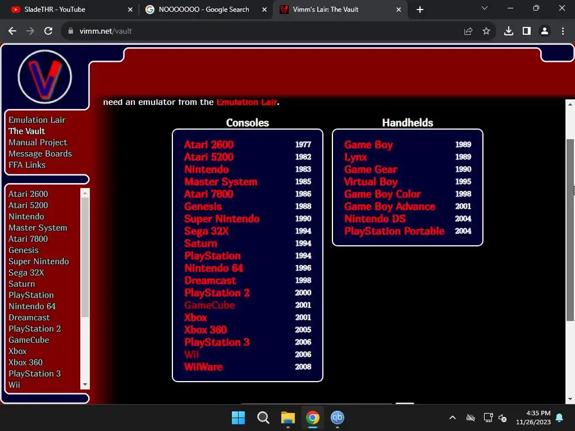Click main page scroll-up arrow
The image size is (575, 431).
[570, 104]
